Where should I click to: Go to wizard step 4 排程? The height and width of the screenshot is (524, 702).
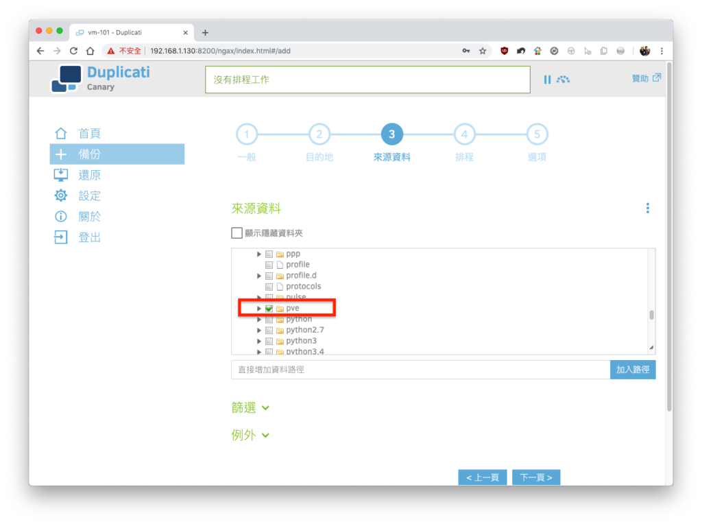click(x=464, y=134)
